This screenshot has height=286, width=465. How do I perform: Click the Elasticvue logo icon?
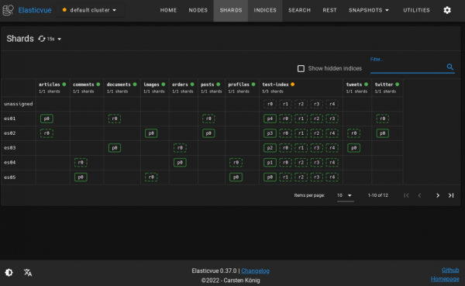coord(8,10)
